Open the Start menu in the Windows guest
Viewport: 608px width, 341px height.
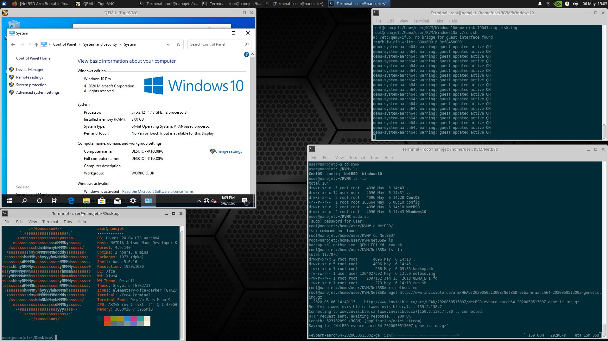click(x=9, y=201)
